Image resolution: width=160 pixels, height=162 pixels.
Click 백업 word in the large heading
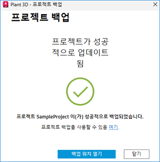(60, 18)
